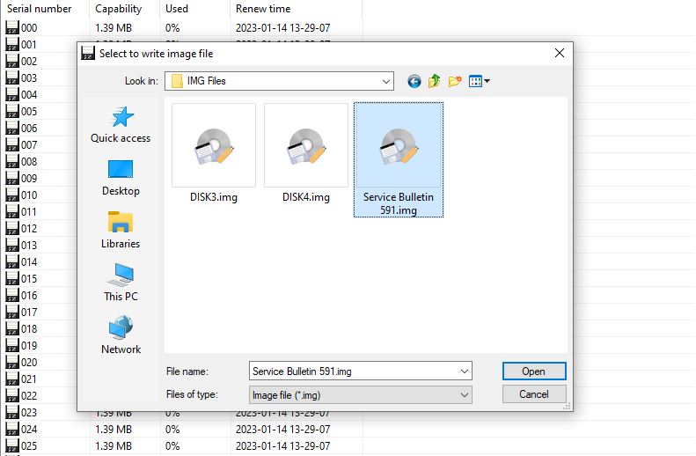This screenshot has height=456, width=696.
Task: Click the Back navigation arrow icon
Action: [414, 81]
